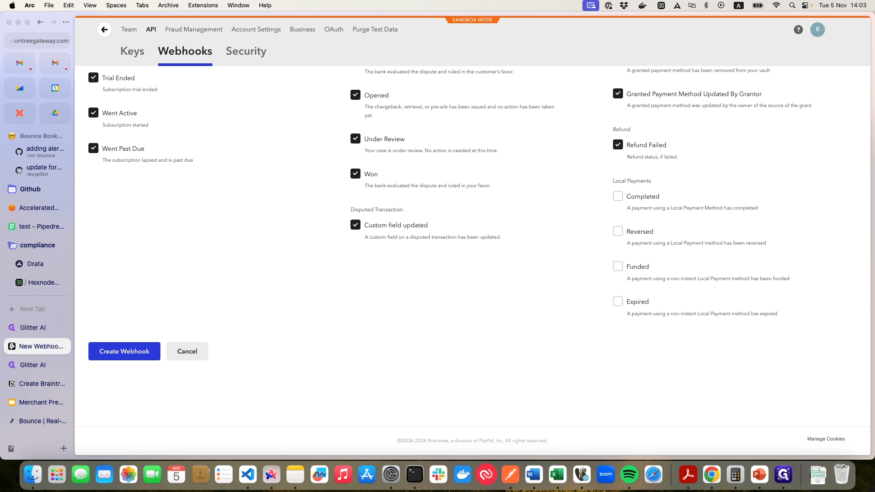Switch to the Keys tab

(x=132, y=51)
